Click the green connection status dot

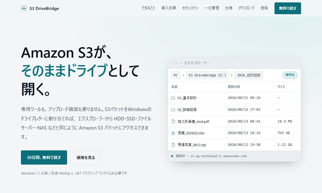(x=172, y=156)
